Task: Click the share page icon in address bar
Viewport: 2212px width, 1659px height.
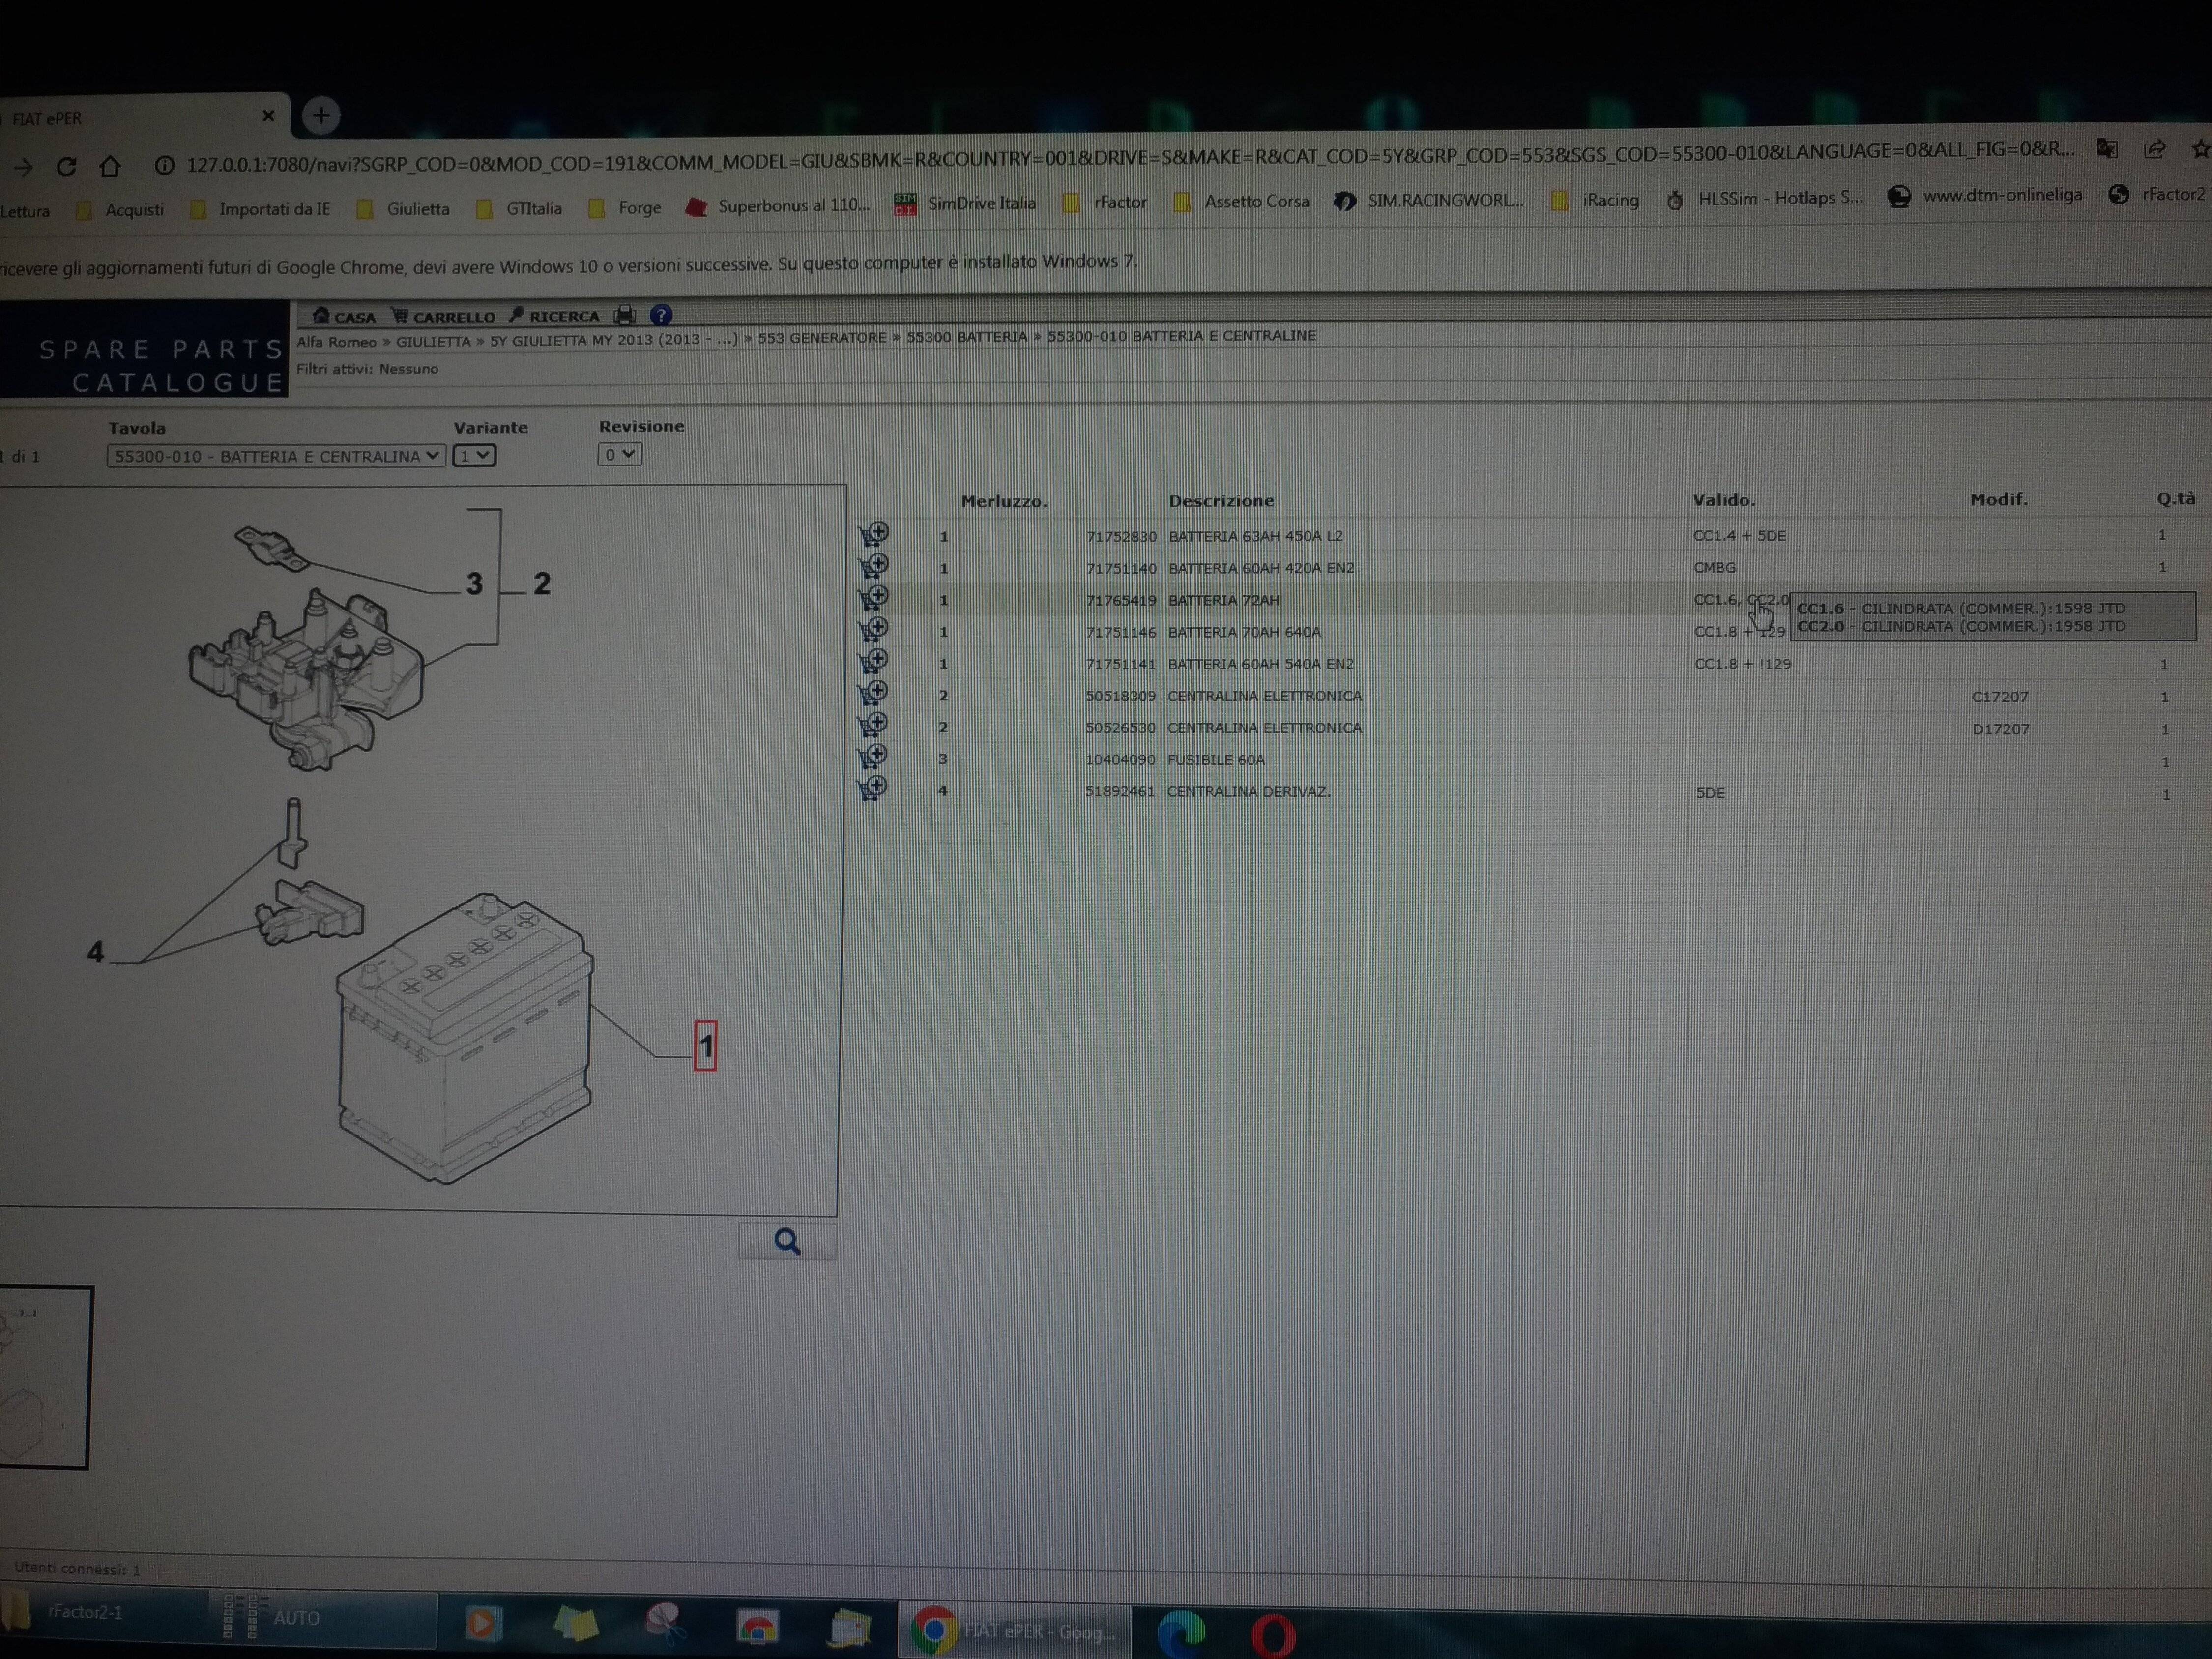Action: click(2154, 150)
